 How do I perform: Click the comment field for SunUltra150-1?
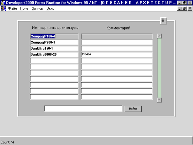(117, 48)
